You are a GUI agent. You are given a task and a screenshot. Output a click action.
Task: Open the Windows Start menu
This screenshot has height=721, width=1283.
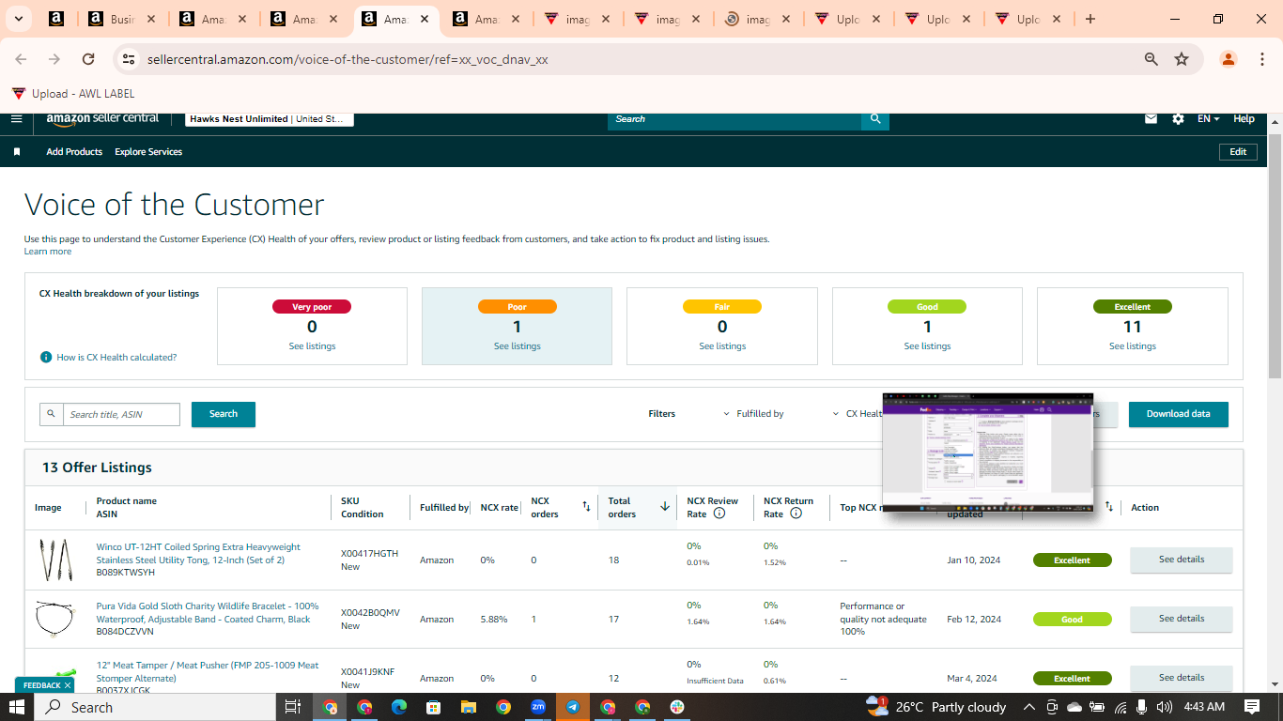(x=17, y=707)
